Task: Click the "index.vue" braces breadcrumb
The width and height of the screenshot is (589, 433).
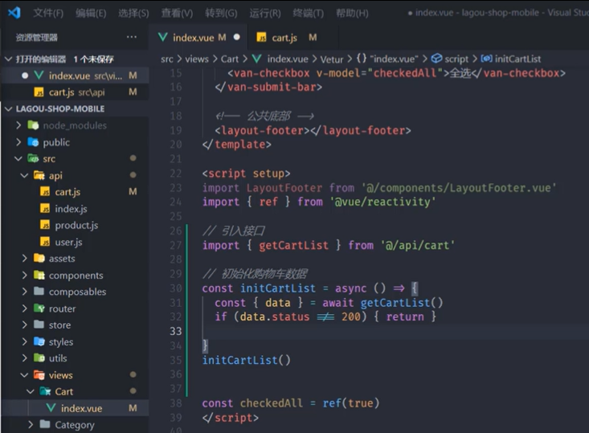Action: pos(387,59)
